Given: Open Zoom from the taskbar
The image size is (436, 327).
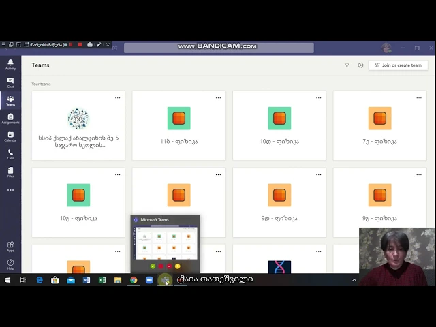Looking at the screenshot, I should coord(149,280).
